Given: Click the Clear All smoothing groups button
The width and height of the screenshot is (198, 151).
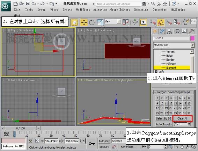Looking at the screenshot, I should pos(182,118).
